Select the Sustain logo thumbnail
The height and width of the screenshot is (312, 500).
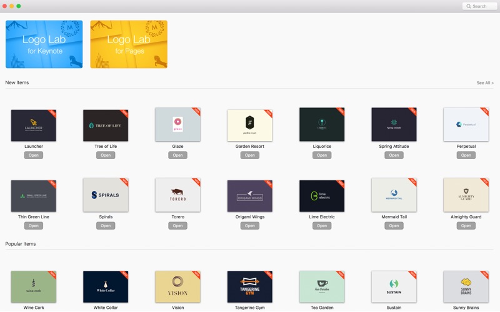pos(394,287)
